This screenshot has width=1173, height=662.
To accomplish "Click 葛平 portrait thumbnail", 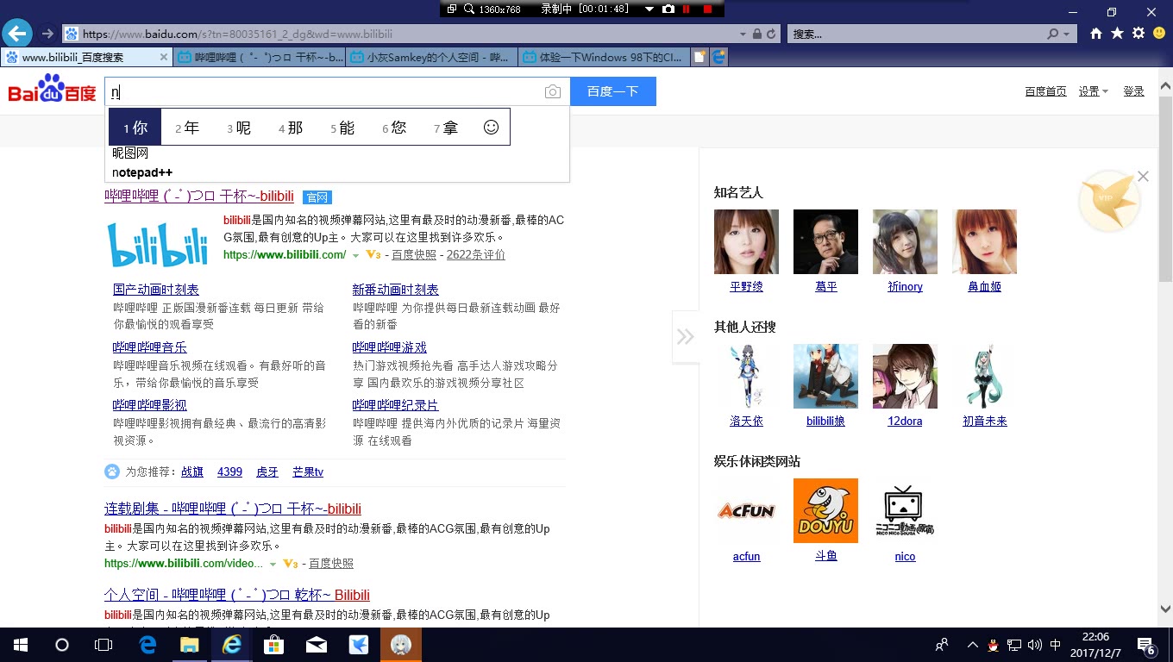I will click(825, 241).
